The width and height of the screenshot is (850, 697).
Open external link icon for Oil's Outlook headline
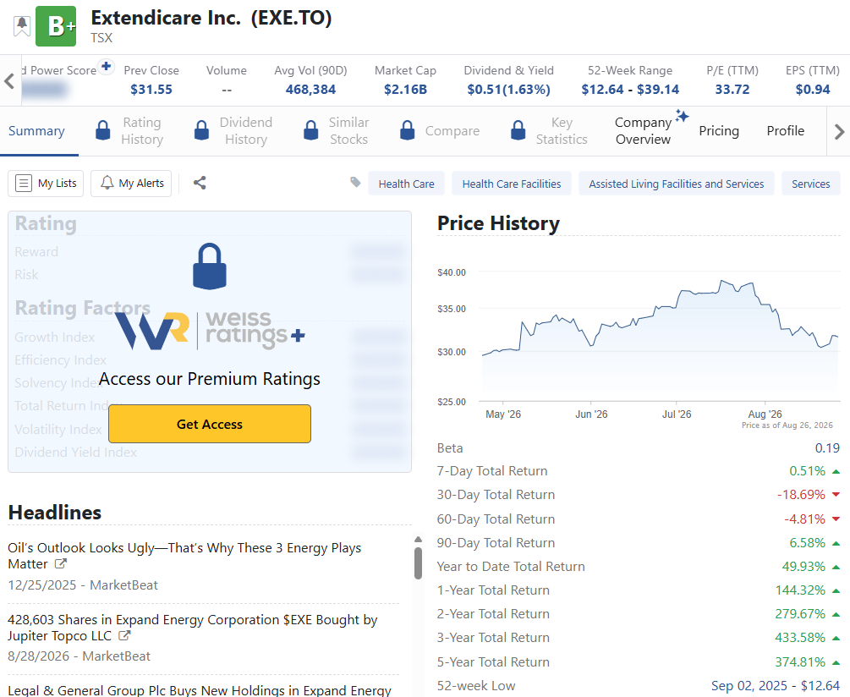point(61,563)
